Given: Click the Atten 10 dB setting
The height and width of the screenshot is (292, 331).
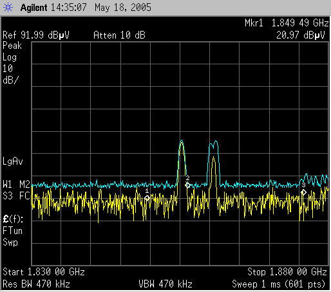Looking at the screenshot, I should coord(119,35).
